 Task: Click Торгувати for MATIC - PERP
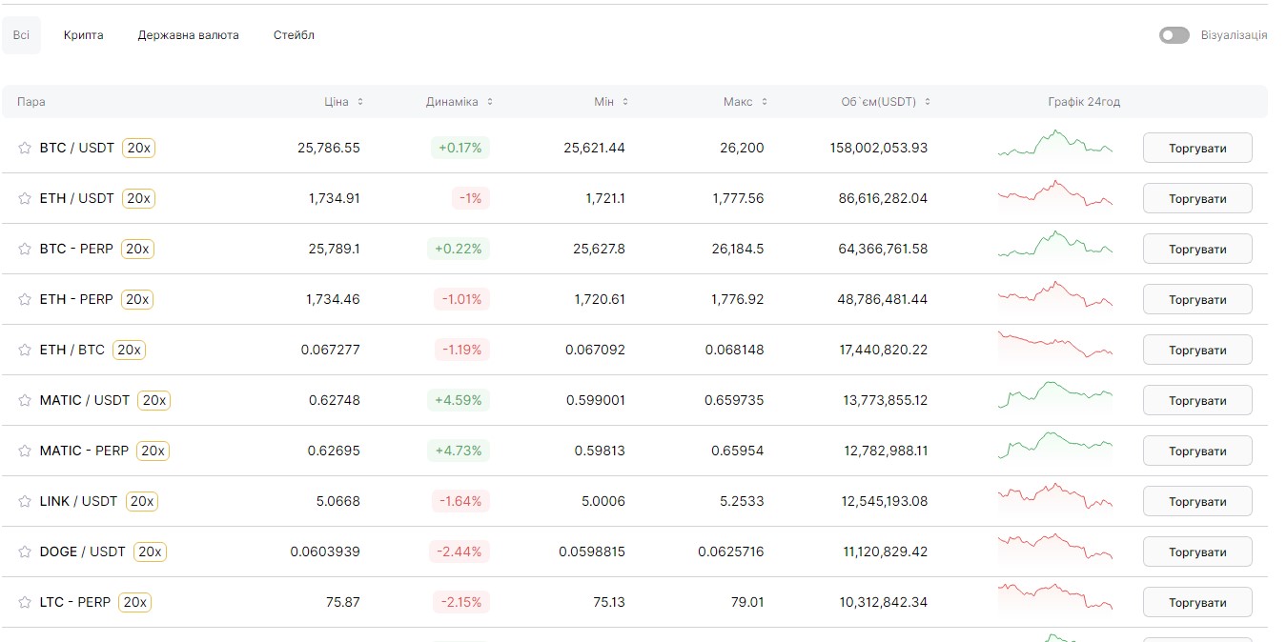click(1197, 451)
